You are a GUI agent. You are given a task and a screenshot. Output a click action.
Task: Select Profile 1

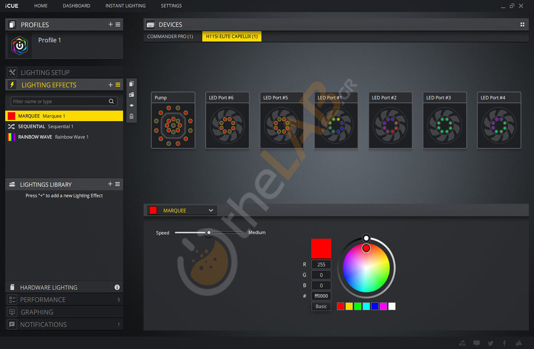coord(64,45)
